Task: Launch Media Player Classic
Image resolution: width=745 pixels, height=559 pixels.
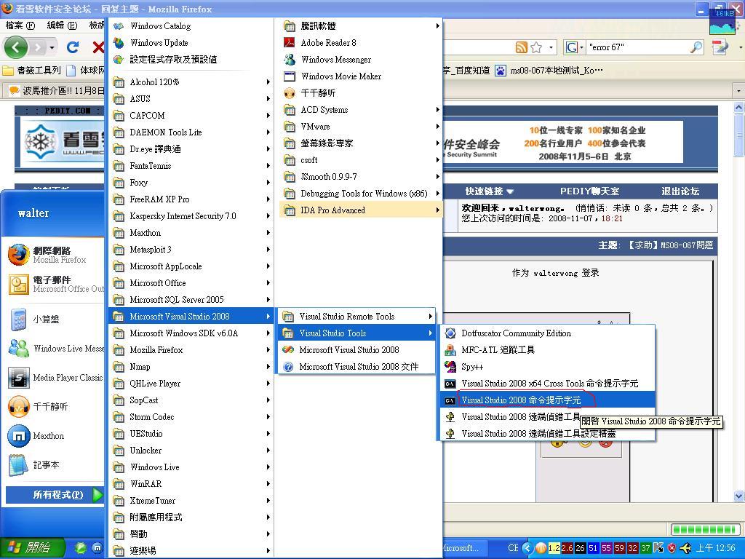Action: click(x=54, y=378)
